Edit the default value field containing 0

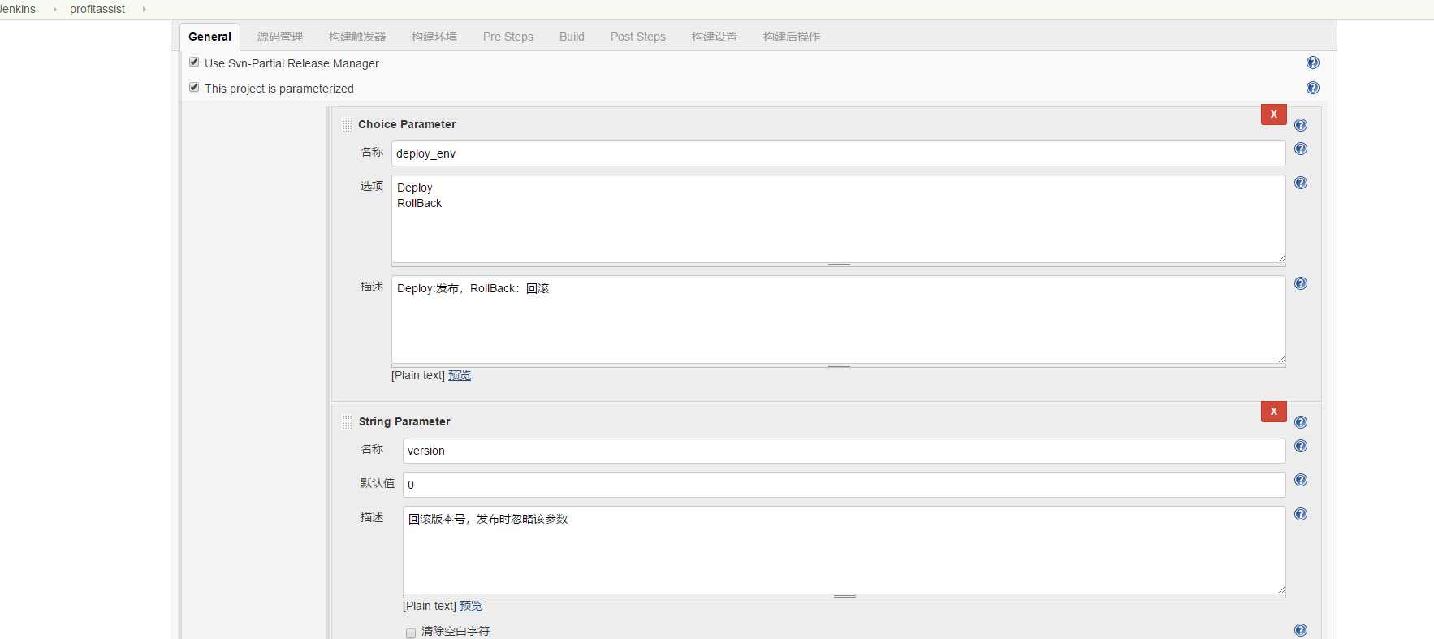[844, 485]
